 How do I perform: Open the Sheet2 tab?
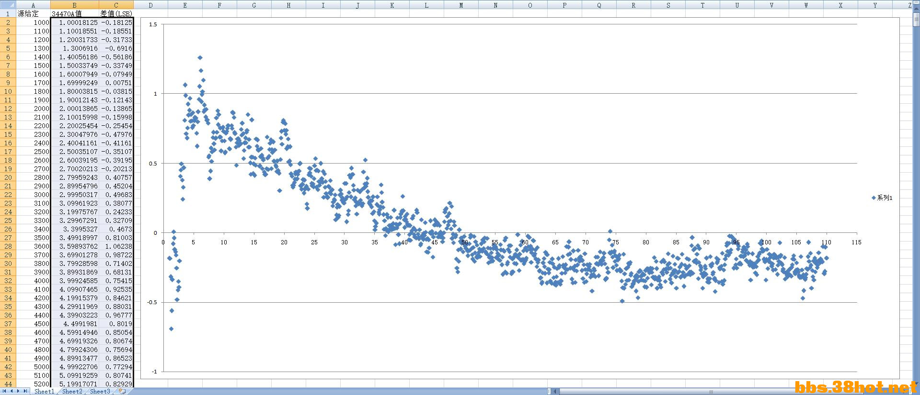pos(72,391)
